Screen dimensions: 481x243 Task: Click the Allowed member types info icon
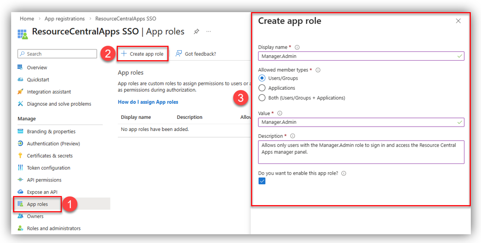click(x=318, y=70)
